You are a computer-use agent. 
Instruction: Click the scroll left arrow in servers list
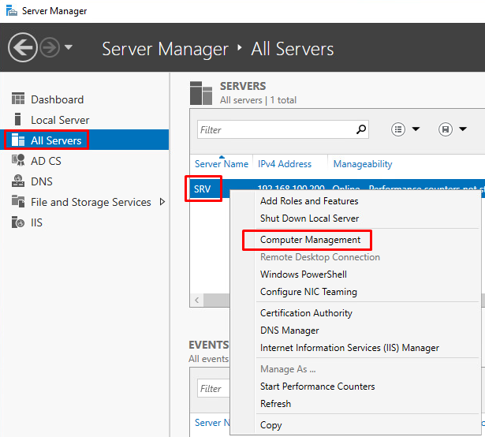pyautogui.click(x=196, y=301)
